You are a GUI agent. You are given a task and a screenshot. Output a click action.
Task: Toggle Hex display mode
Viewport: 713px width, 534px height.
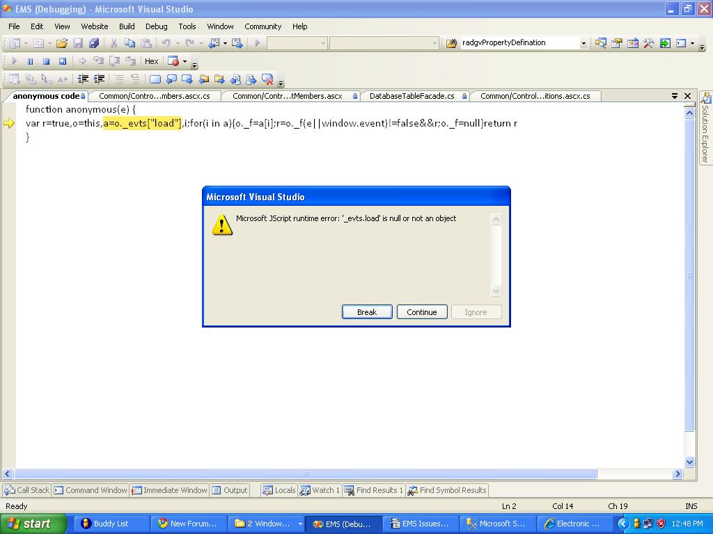(x=151, y=61)
